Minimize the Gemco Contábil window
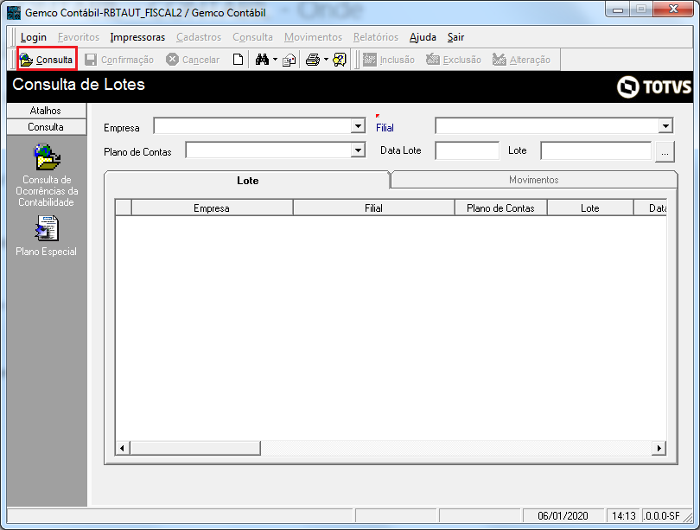Image resolution: width=700 pixels, height=530 pixels. pyautogui.click(x=618, y=10)
